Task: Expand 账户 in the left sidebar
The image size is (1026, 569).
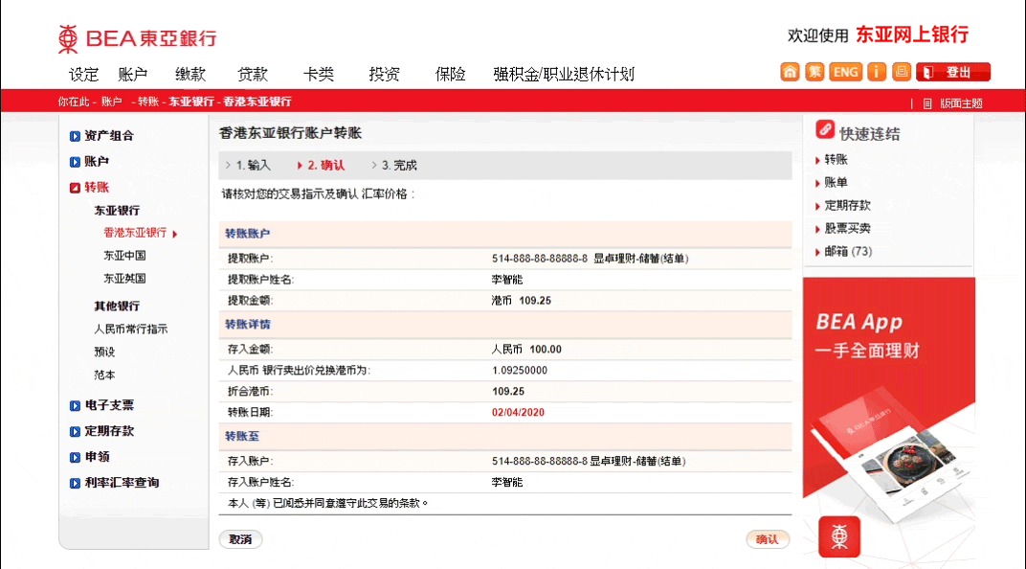Action: 90,161
